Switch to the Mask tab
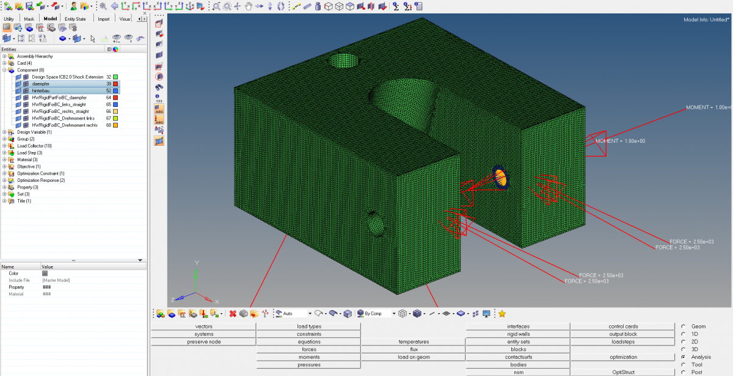 29,19
